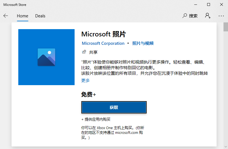Screen dimensions: 228x149
Task: Open the Microsoft Corporation publisher link
Action: pyautogui.click(x=103, y=43)
